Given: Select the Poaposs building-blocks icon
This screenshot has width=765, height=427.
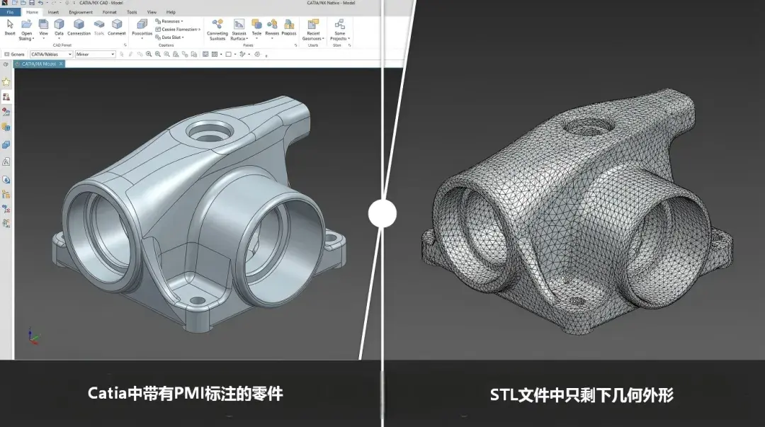Looking at the screenshot, I should pos(288,26).
